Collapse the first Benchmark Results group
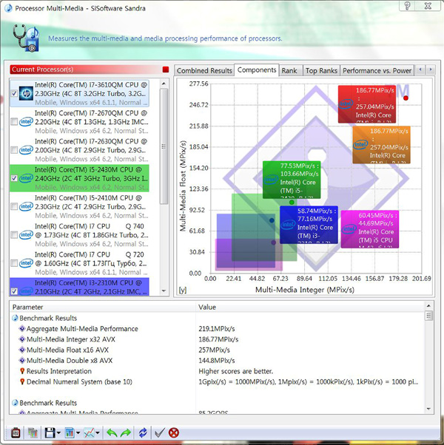This screenshot has width=444, height=445. [x=16, y=318]
